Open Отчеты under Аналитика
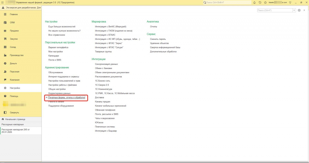309x163 pixels. (154, 27)
